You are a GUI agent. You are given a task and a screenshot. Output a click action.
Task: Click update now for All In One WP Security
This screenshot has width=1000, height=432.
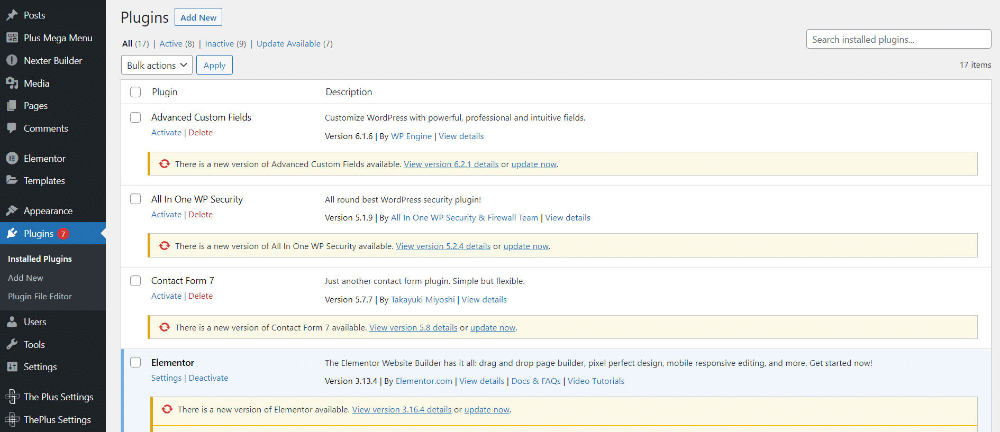pyautogui.click(x=526, y=246)
